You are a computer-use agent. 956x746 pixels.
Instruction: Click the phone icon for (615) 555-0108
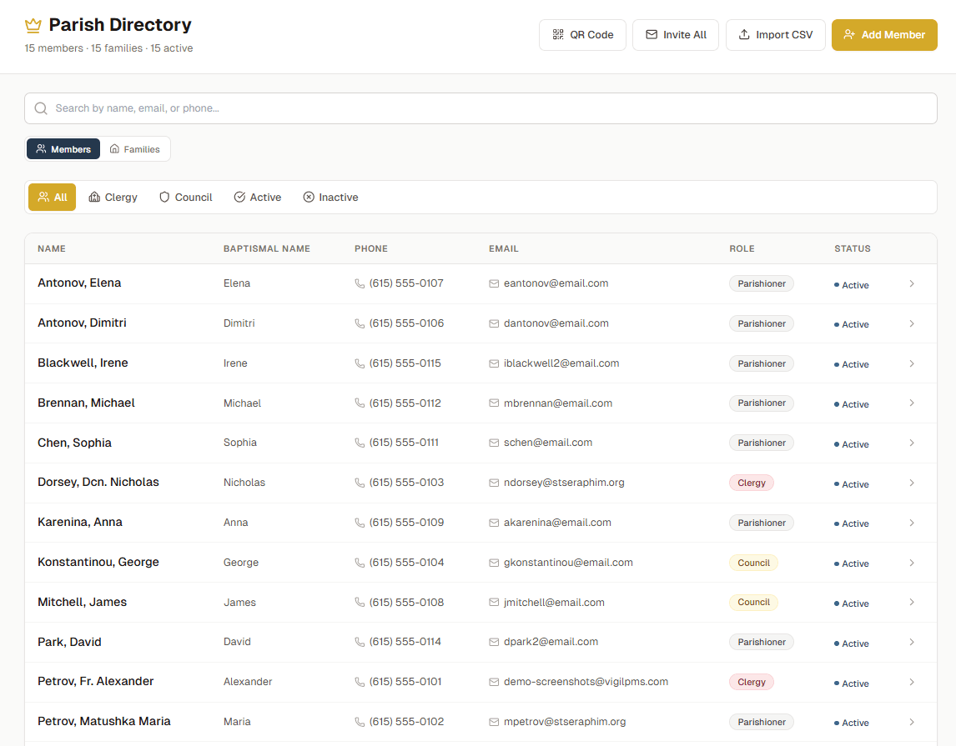[x=360, y=603]
